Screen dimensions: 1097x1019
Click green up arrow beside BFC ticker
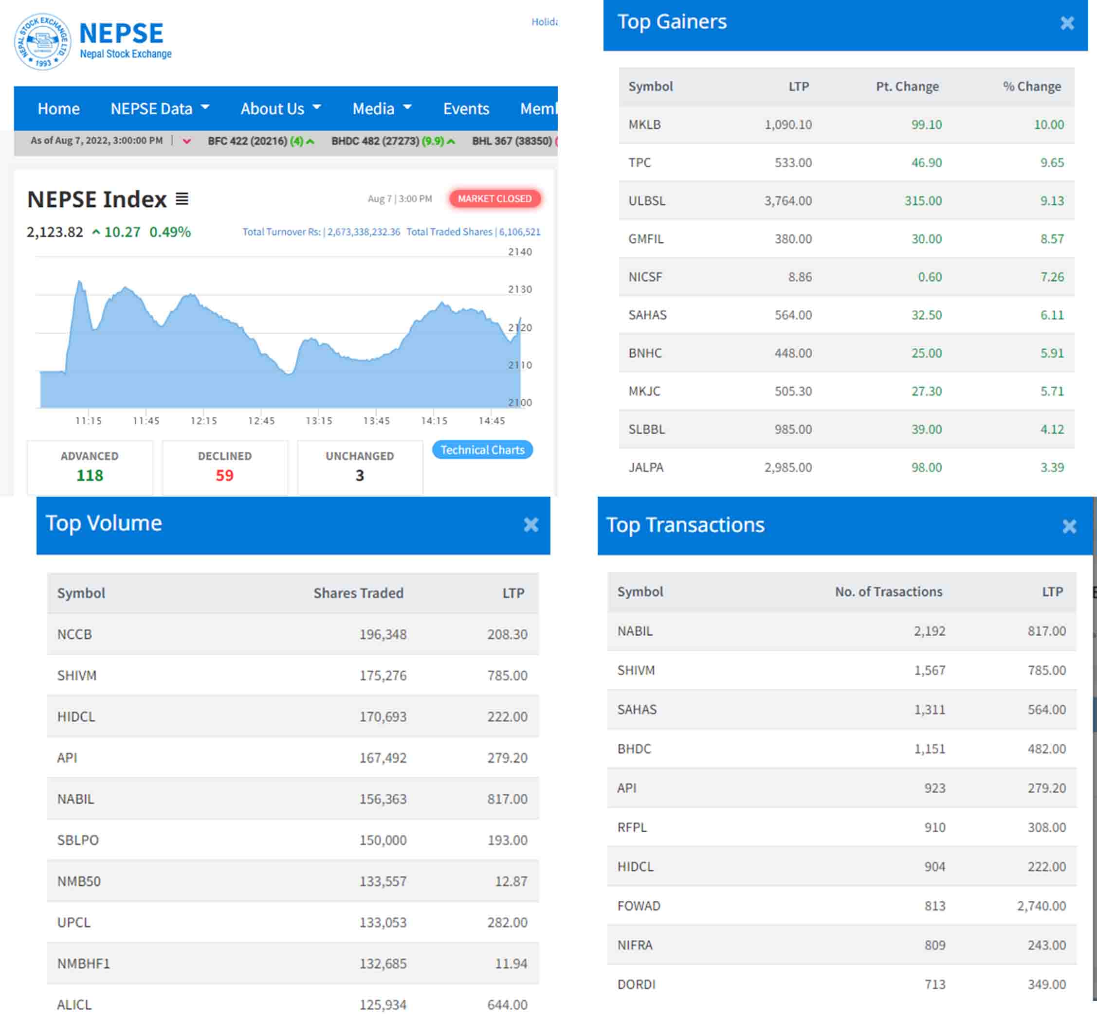tap(311, 142)
